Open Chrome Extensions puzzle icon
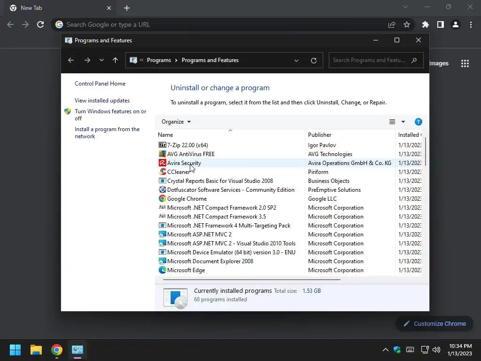This screenshot has height=361, width=481. [x=425, y=24]
